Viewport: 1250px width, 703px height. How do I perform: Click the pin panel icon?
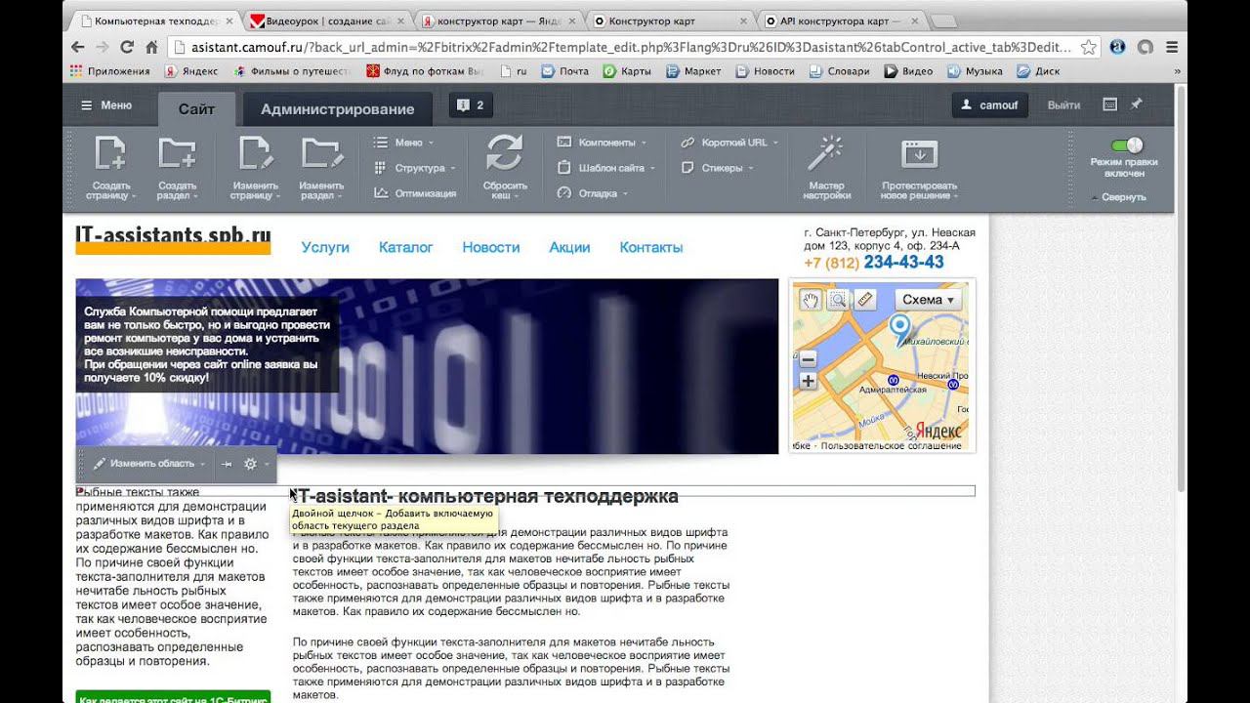[1136, 104]
